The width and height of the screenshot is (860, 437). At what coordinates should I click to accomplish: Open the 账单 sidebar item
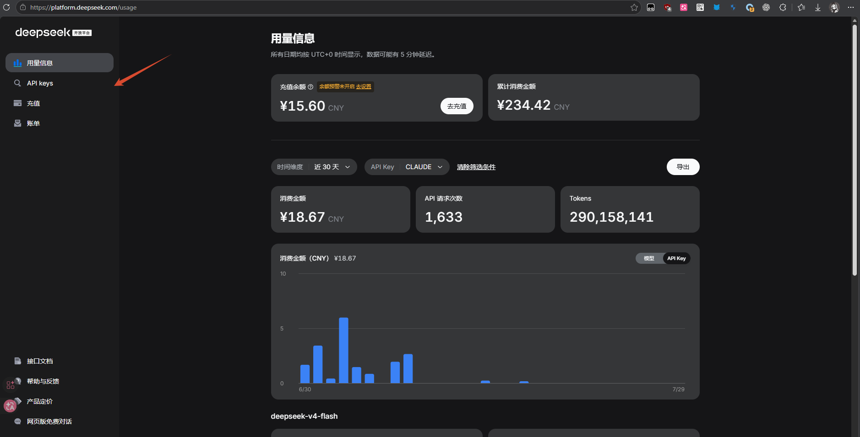tap(60, 123)
